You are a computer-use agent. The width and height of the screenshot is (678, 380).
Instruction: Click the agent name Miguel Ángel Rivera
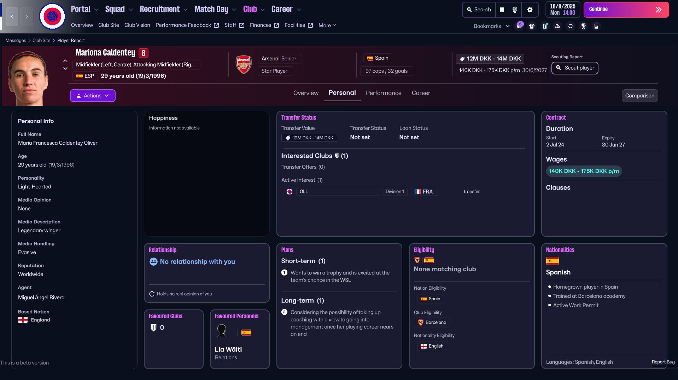(41, 297)
